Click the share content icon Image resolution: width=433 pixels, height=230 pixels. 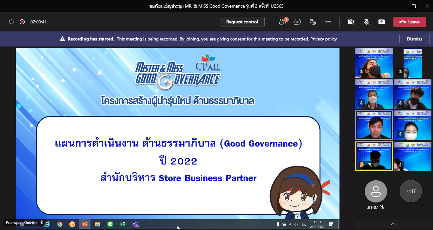382,22
